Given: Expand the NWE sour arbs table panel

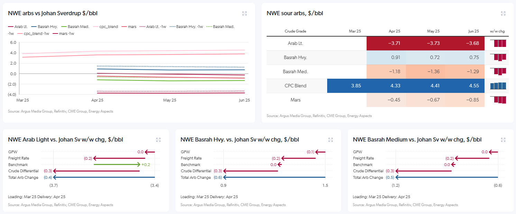Looking at the screenshot, I should 503,13.
